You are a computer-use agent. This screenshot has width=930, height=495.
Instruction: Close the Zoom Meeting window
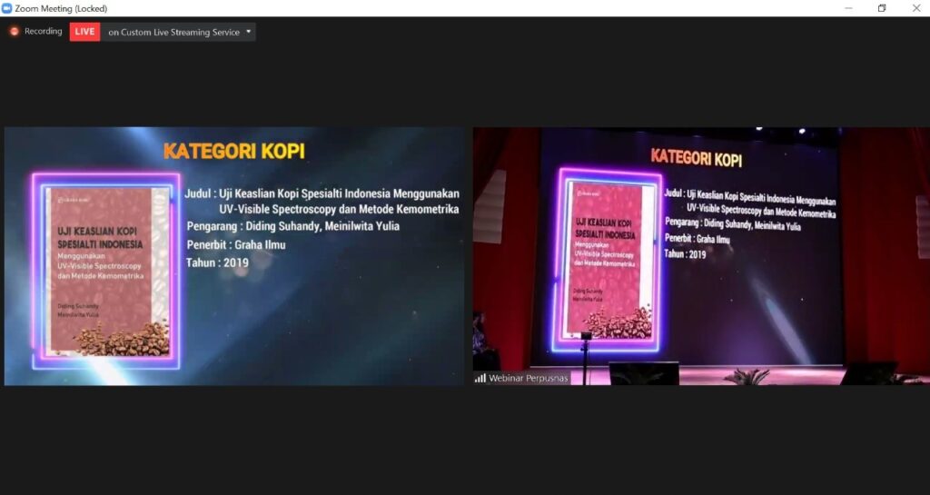point(915,8)
